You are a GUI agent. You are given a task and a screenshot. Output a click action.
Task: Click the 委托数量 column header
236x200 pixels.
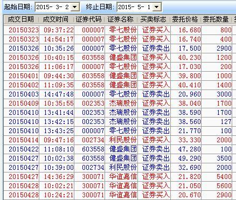click(216, 19)
